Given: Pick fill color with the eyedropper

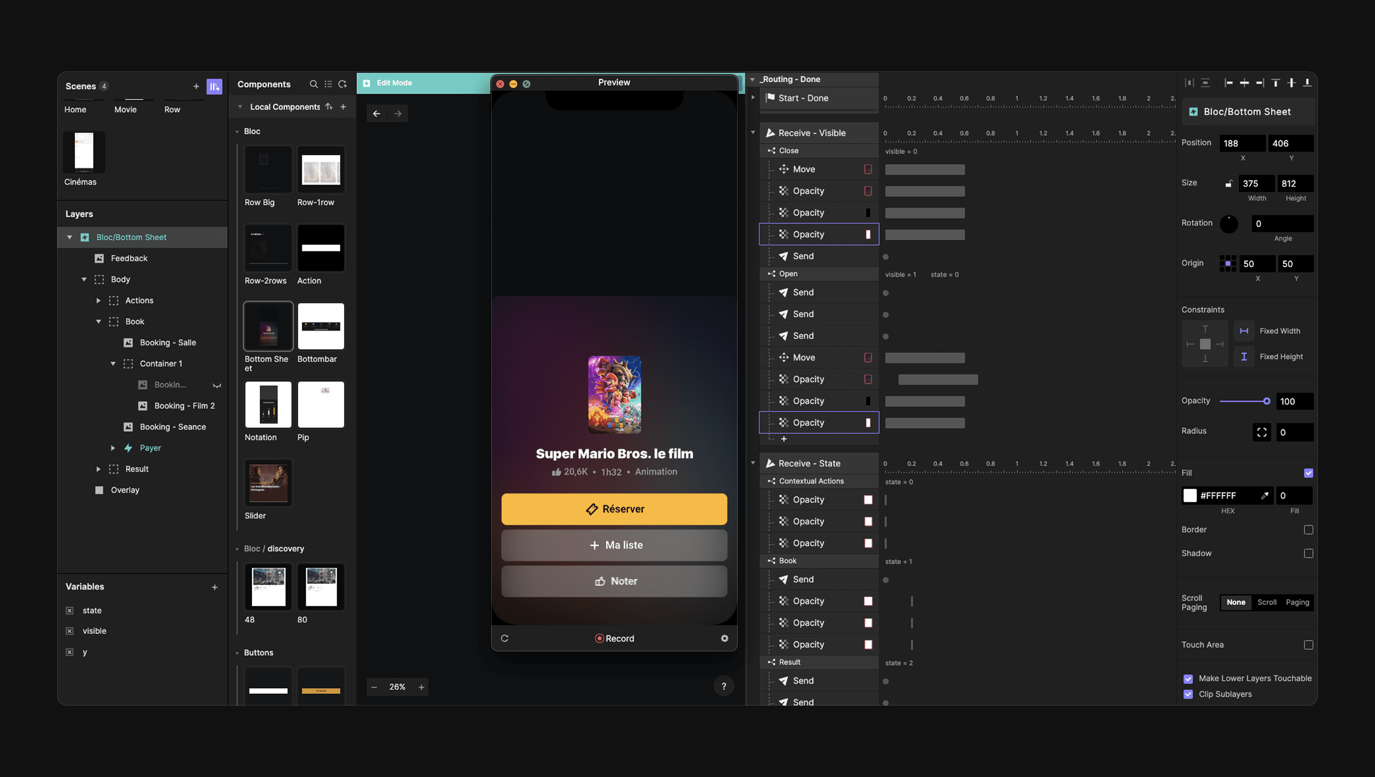Looking at the screenshot, I should (x=1264, y=496).
